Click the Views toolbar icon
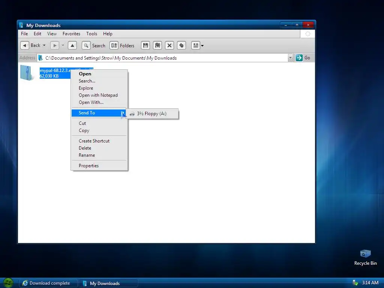Image resolution: width=384 pixels, height=288 pixels. [196, 45]
